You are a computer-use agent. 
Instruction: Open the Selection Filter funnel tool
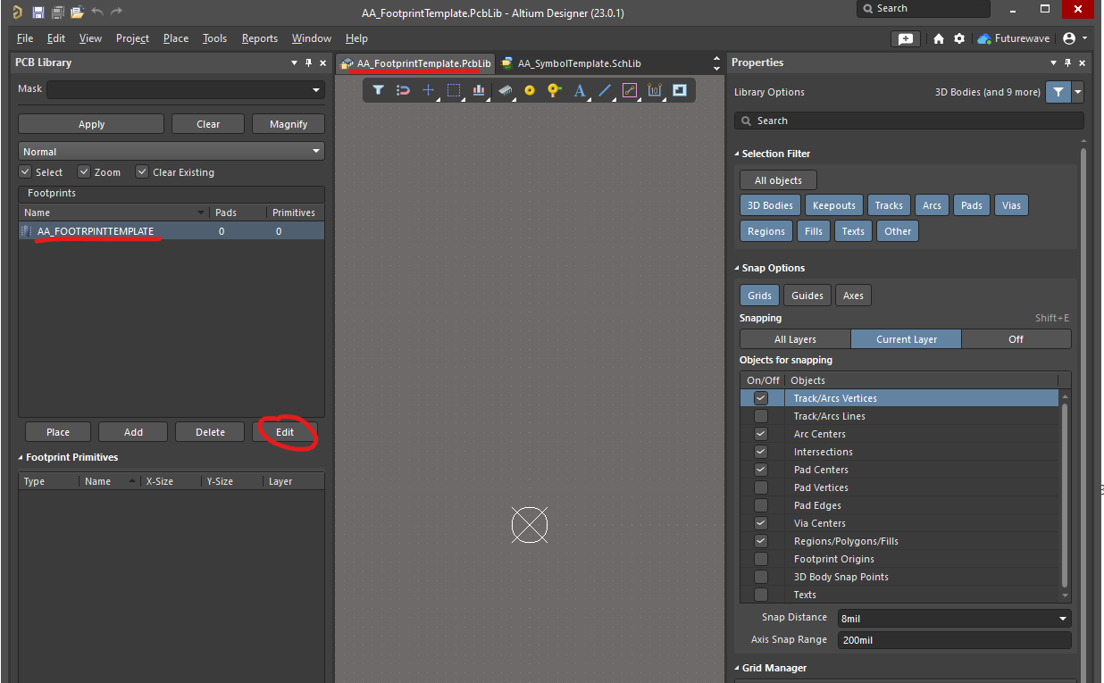[x=378, y=90]
